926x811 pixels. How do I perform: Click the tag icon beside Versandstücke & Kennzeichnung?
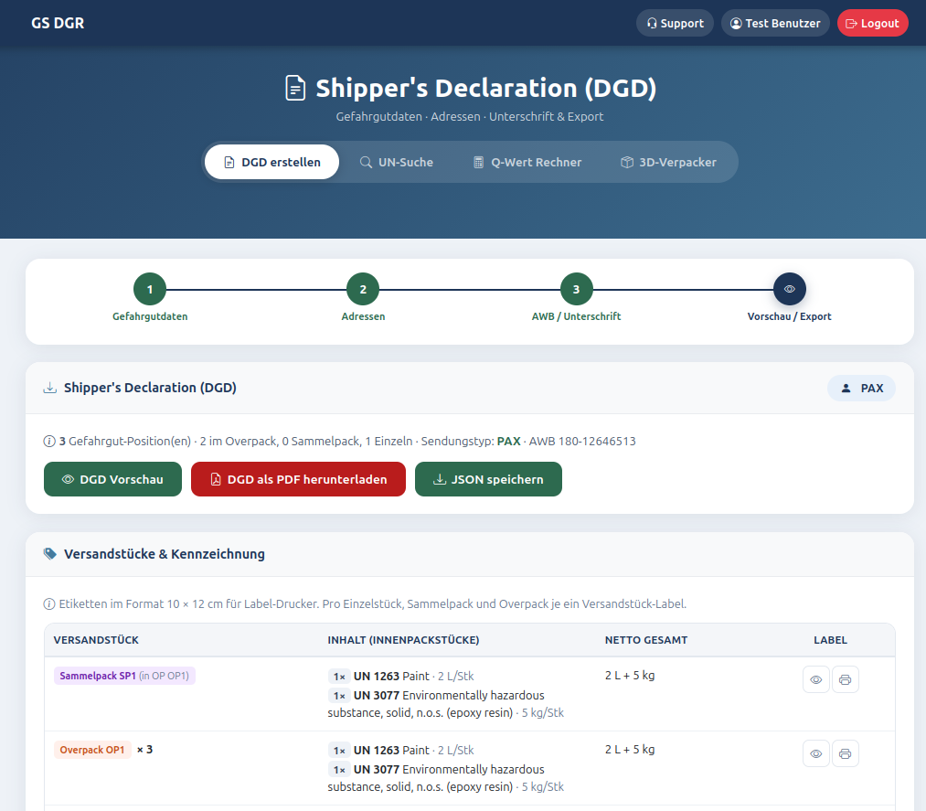tap(50, 554)
